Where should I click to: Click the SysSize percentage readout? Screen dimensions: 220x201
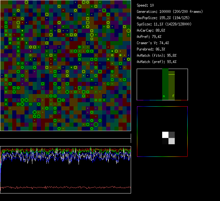(x=164, y=24)
